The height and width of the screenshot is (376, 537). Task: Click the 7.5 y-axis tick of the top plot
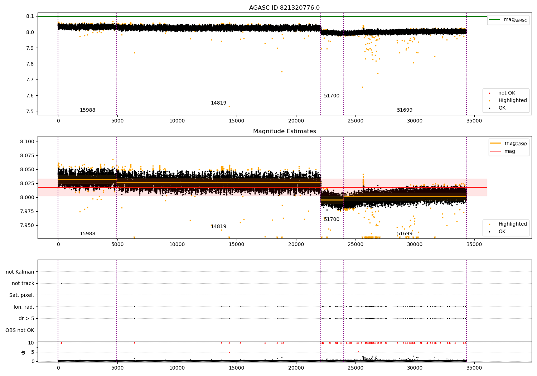30,111
